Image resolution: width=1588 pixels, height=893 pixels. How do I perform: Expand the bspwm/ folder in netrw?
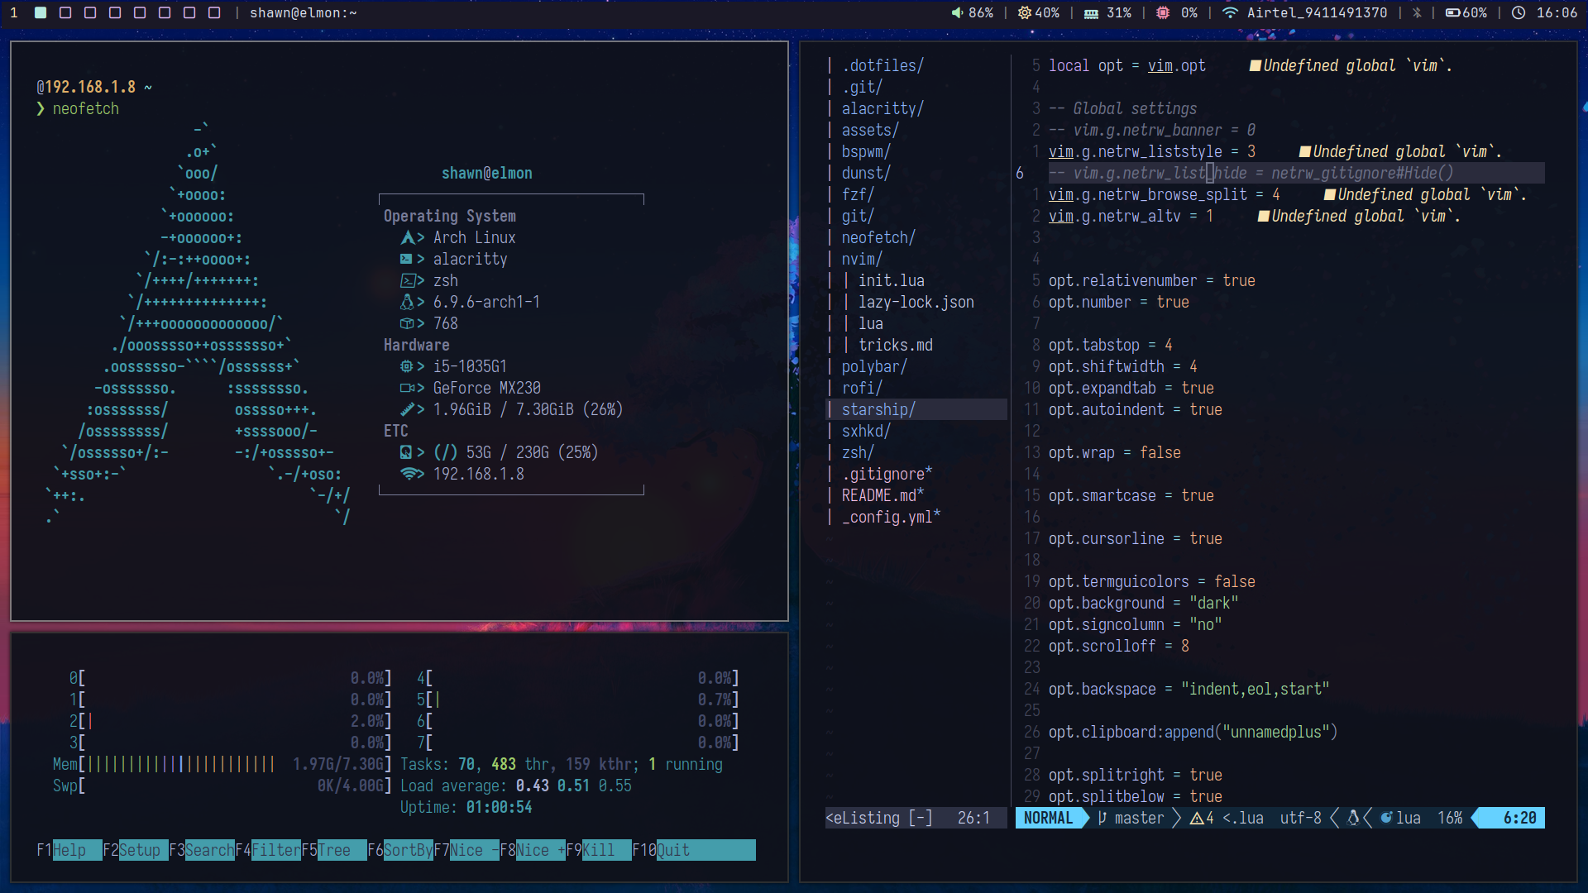[x=866, y=151]
